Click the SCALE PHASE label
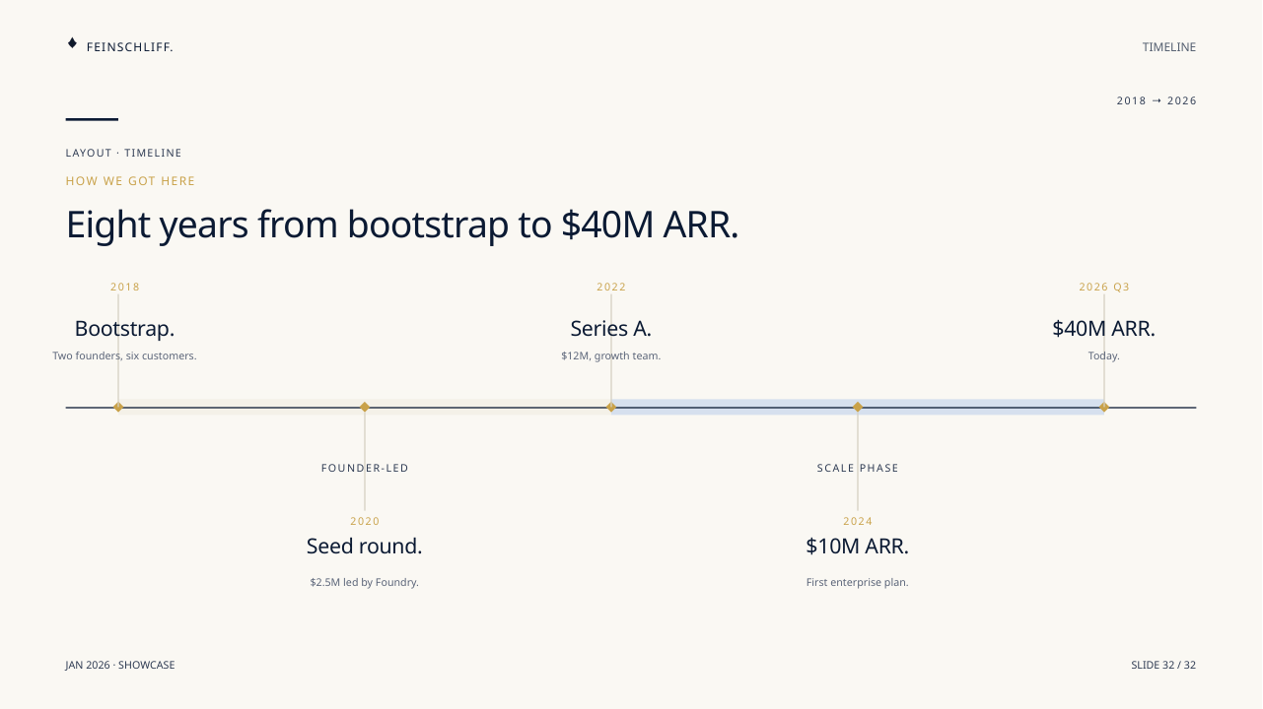The image size is (1263, 709). click(x=858, y=468)
